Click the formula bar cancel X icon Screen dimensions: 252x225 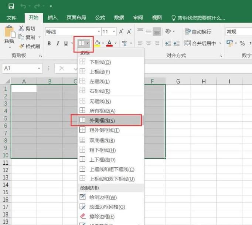(x=62, y=68)
